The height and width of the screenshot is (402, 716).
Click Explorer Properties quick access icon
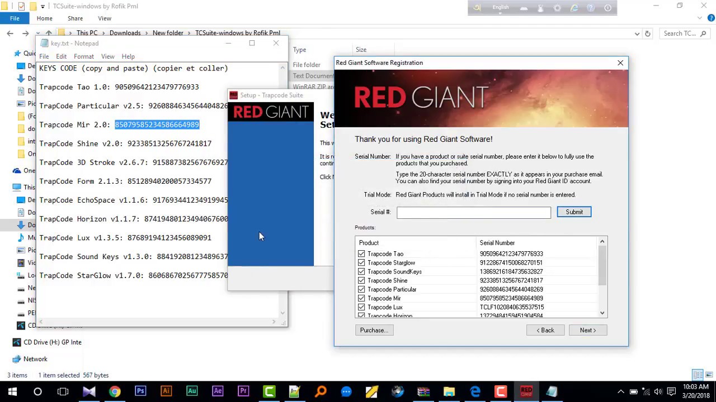click(21, 6)
